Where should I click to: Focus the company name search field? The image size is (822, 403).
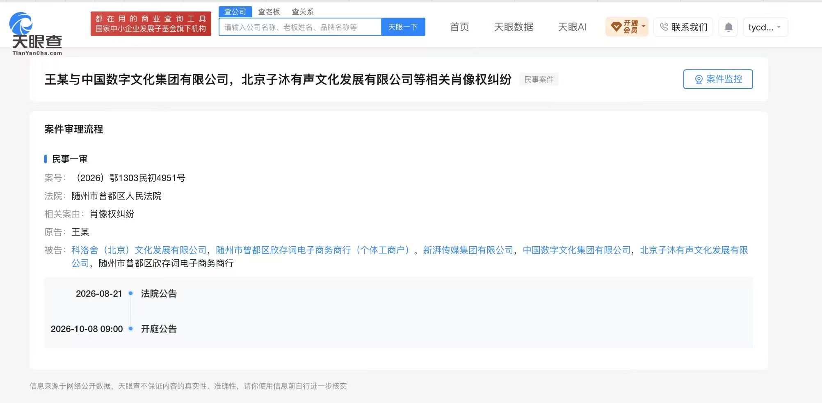(x=300, y=27)
